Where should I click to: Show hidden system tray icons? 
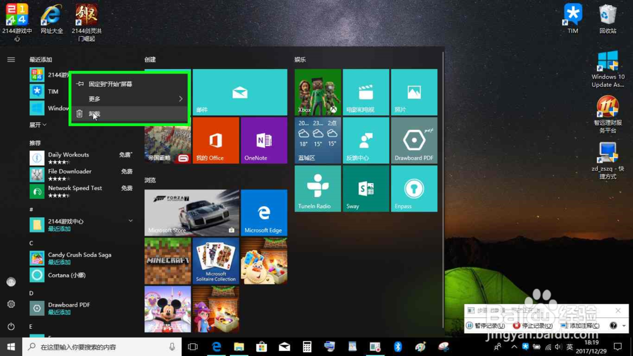tap(514, 346)
